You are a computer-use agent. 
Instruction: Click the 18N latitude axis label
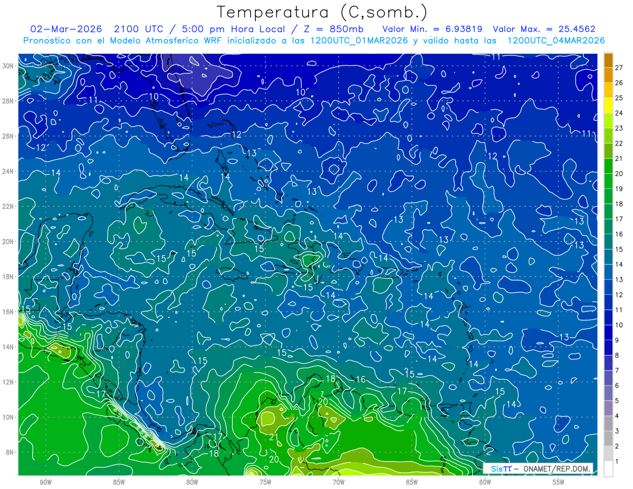tap(8, 276)
